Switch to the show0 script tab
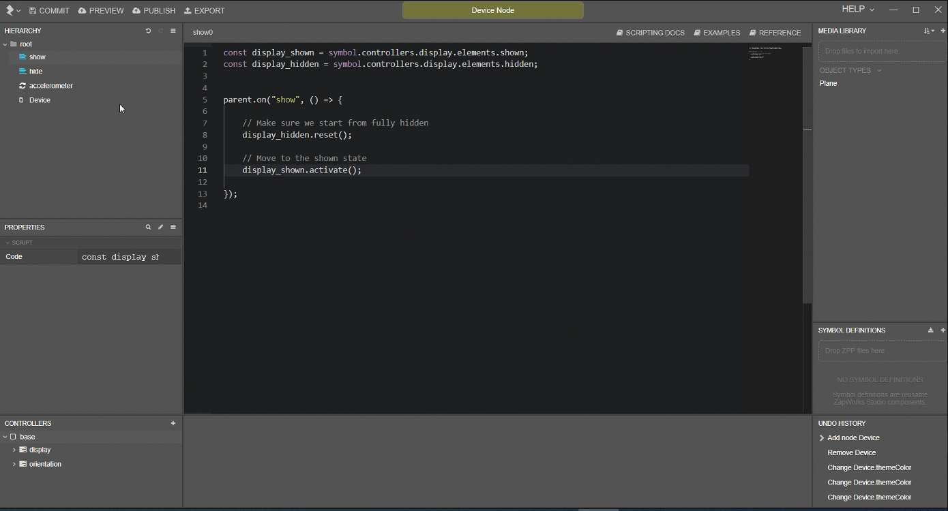This screenshot has width=948, height=511. pos(203,32)
